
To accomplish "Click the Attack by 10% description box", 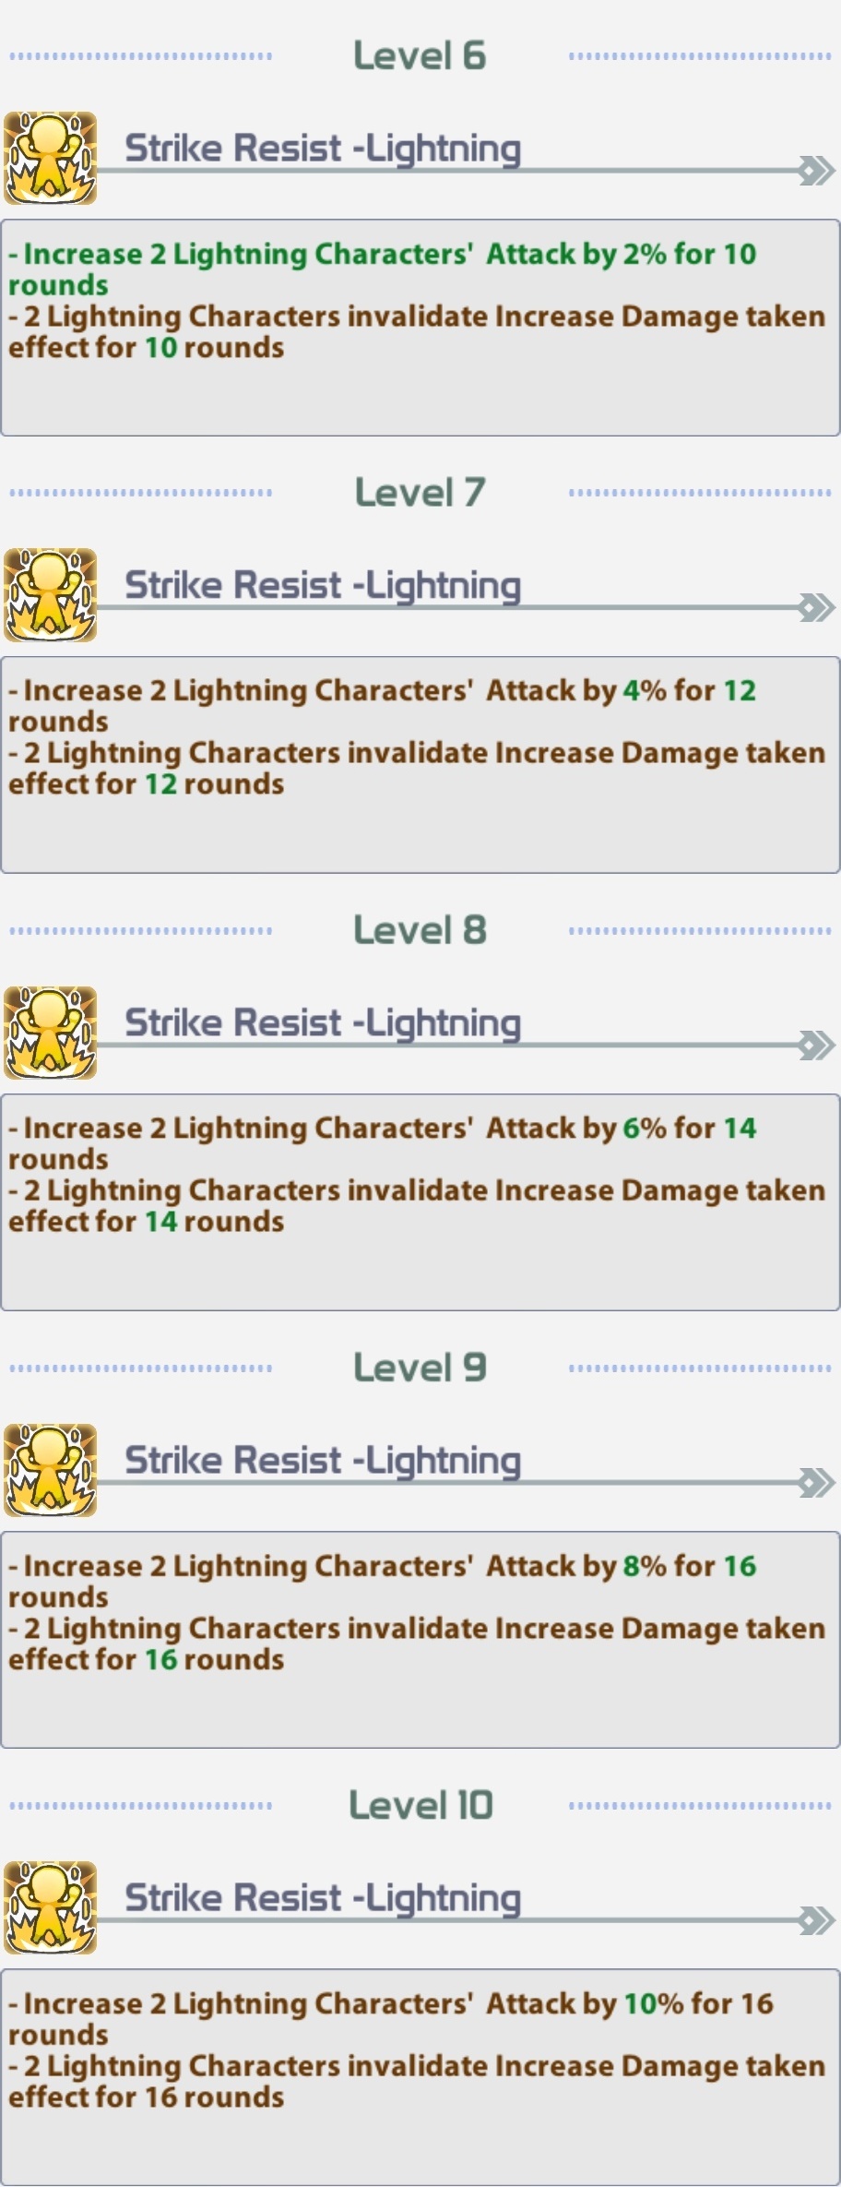I will pos(420,2077).
